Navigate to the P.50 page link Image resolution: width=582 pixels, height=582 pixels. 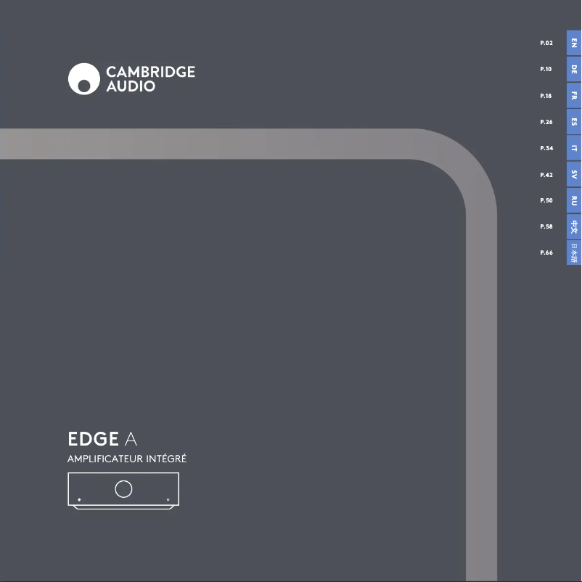click(546, 200)
